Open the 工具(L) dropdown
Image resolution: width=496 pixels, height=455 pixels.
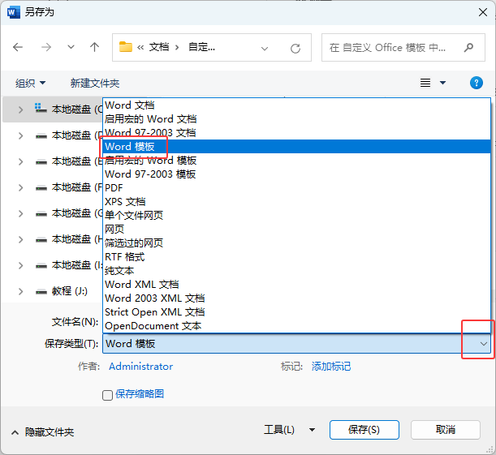(x=290, y=430)
